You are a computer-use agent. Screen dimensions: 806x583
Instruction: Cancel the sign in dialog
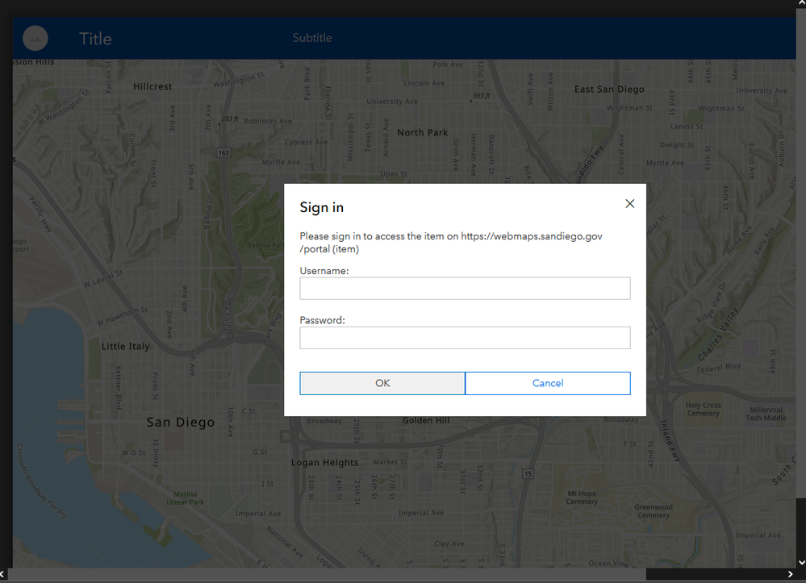pos(548,383)
